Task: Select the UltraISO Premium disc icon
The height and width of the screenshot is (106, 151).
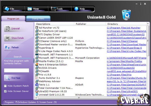Action: coord(37,91)
